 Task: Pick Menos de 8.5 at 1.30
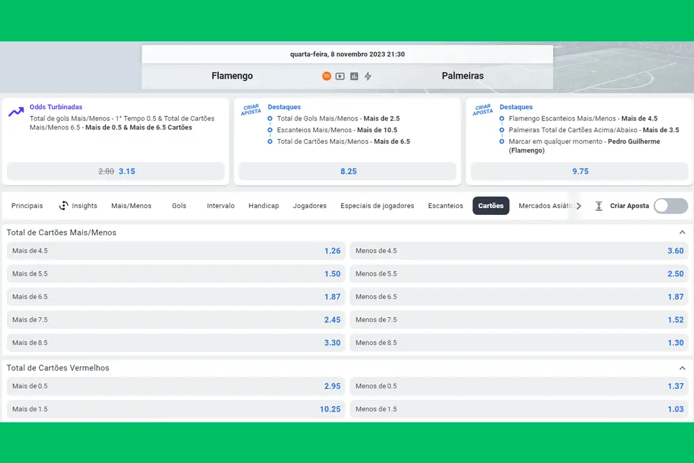519,342
